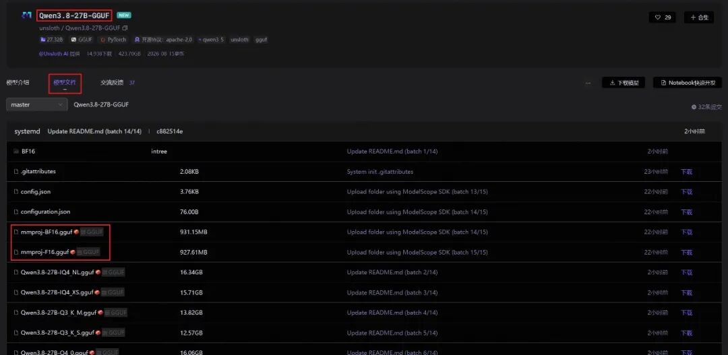Click the BF16 folder icon
Viewport: 728px width, 355px height.
(16, 152)
